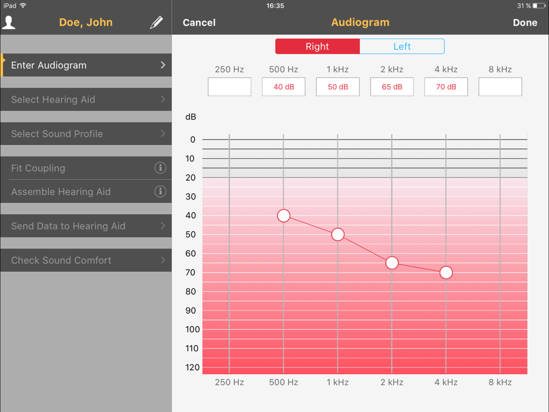Screen dimensions: 549x412
Task: Tap the pencil edit icon beside Doe, John
Action: click(x=156, y=23)
